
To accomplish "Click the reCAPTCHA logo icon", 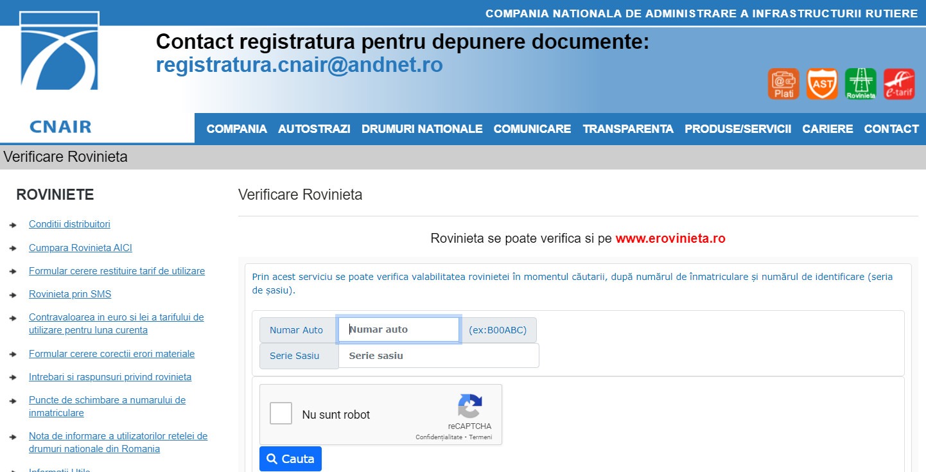I will pyautogui.click(x=470, y=406).
